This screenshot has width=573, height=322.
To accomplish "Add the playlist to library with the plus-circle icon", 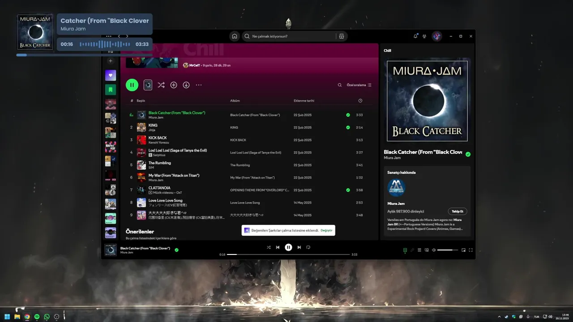I will coord(174,85).
